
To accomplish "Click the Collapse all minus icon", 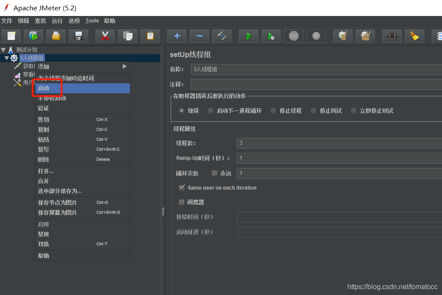I will (199, 36).
